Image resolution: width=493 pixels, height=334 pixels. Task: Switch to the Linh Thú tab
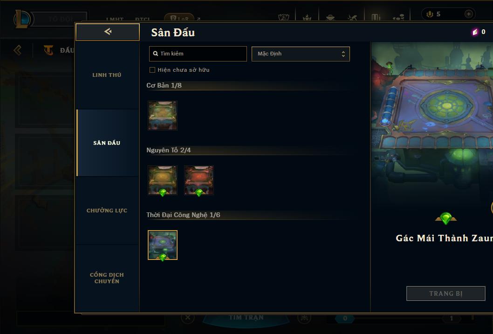coord(107,75)
